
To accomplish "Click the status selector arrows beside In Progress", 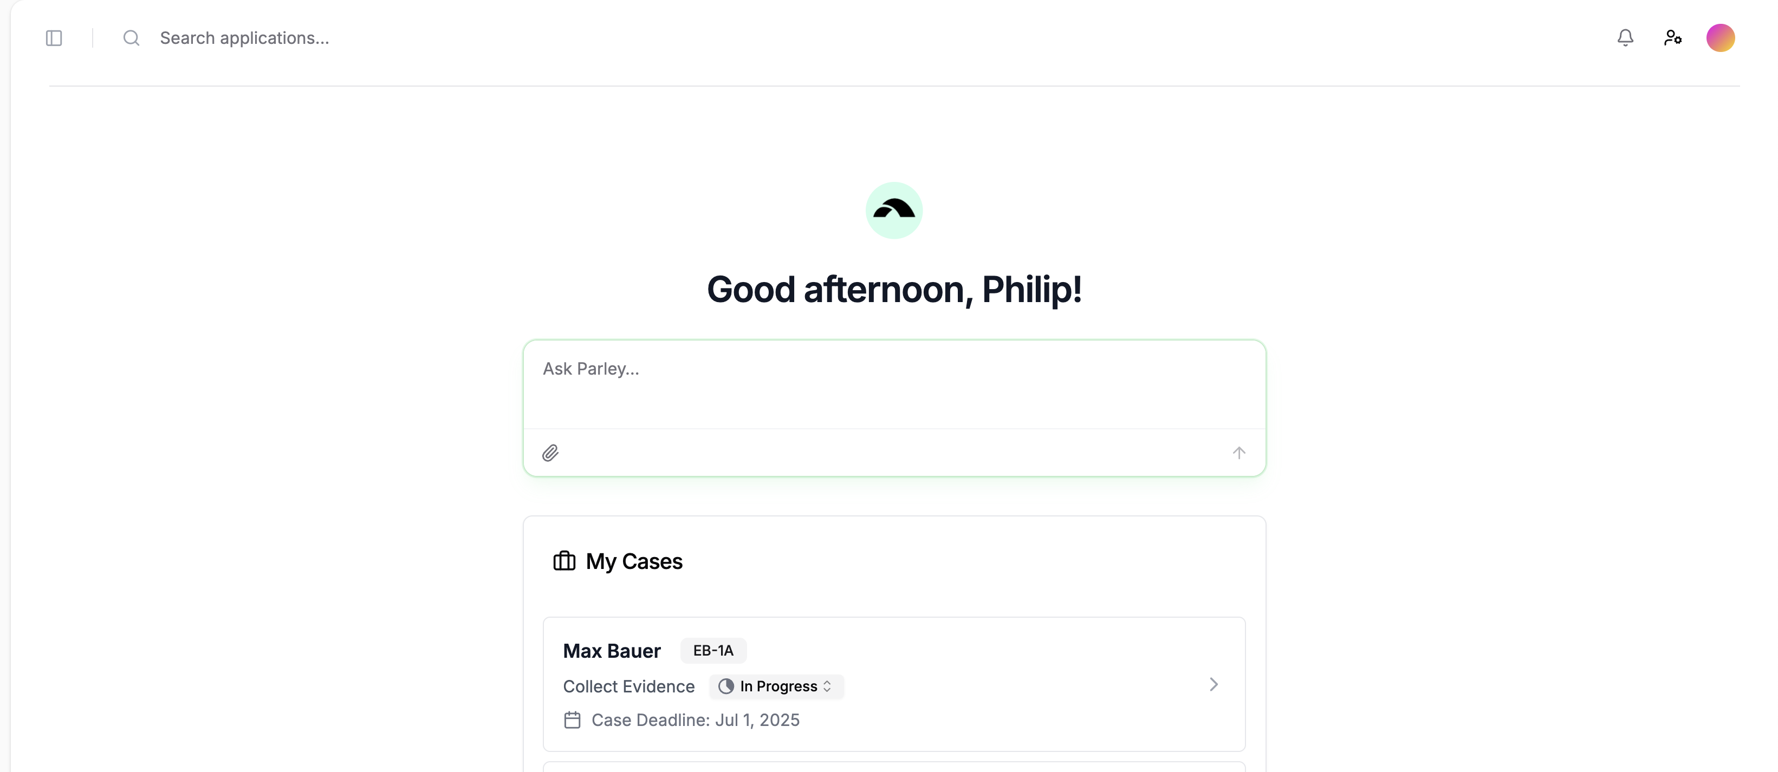I will coord(827,686).
